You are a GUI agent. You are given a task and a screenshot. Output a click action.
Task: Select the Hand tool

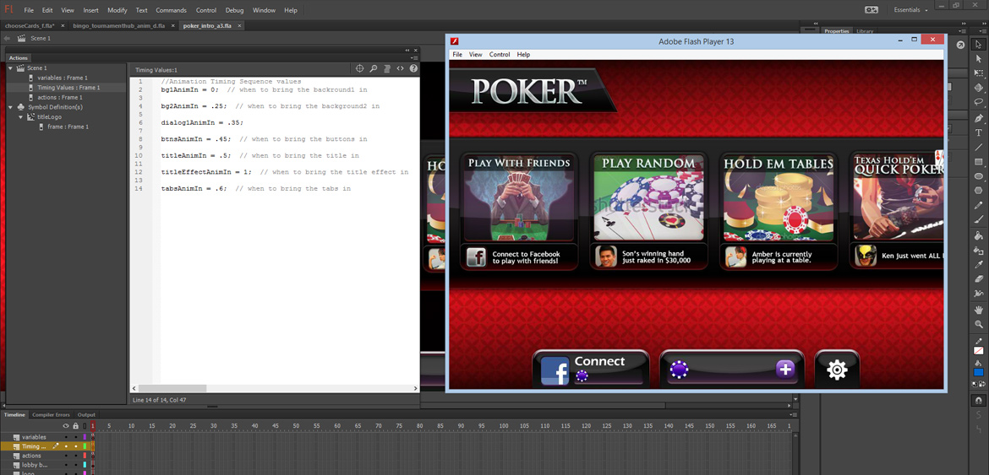click(x=979, y=309)
